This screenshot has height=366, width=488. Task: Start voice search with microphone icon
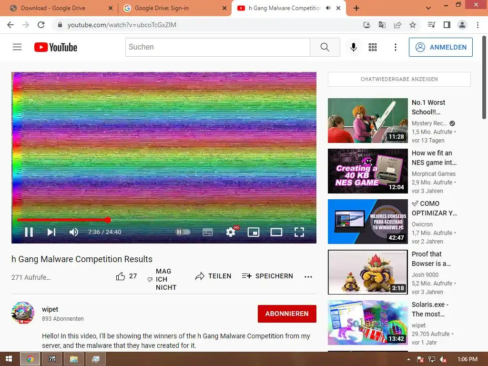(x=353, y=47)
